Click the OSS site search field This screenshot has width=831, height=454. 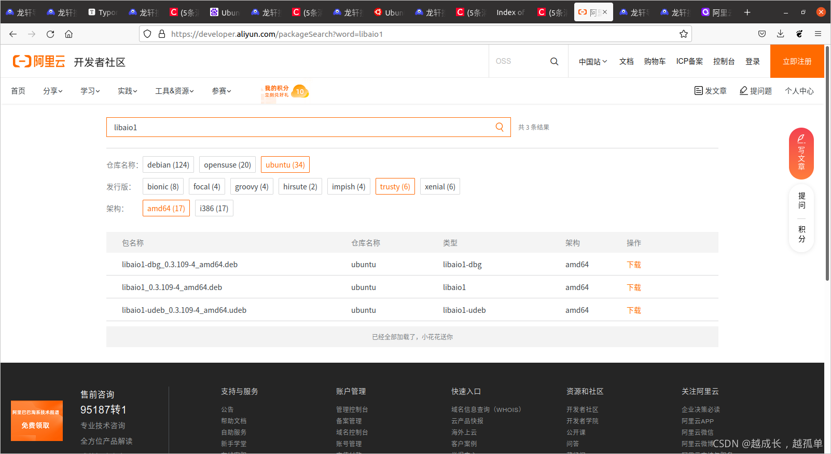click(x=519, y=61)
